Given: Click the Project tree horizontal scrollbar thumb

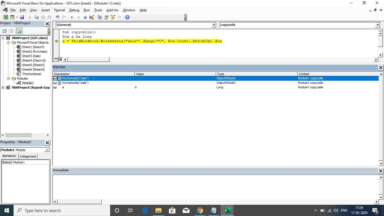Looking at the screenshot, I should coord(18,135).
